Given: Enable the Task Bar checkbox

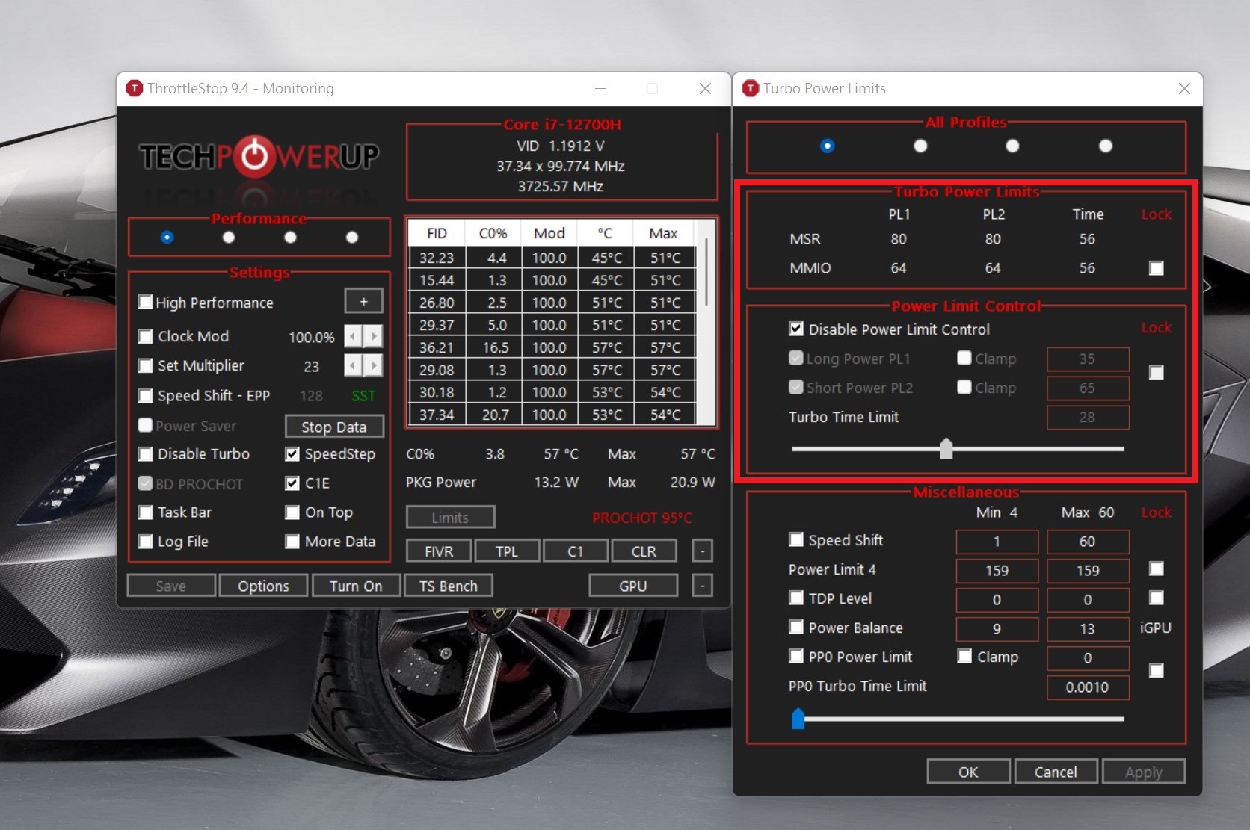Looking at the screenshot, I should tap(146, 512).
